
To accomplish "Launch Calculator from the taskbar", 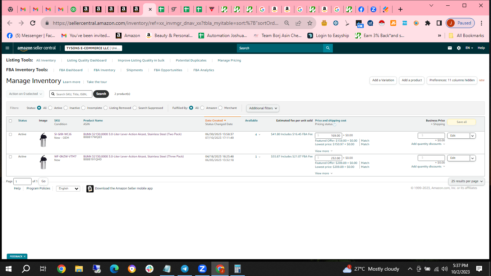I will [x=237, y=269].
